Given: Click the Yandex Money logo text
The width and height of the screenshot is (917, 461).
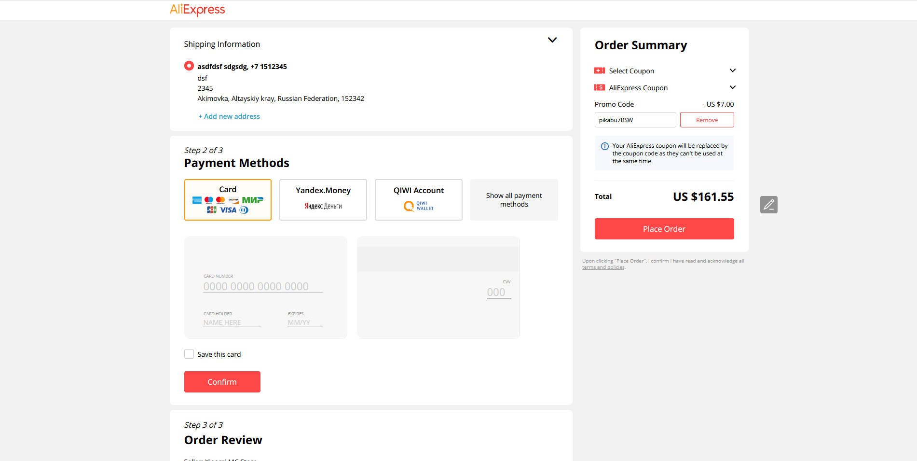Looking at the screenshot, I should [x=323, y=206].
